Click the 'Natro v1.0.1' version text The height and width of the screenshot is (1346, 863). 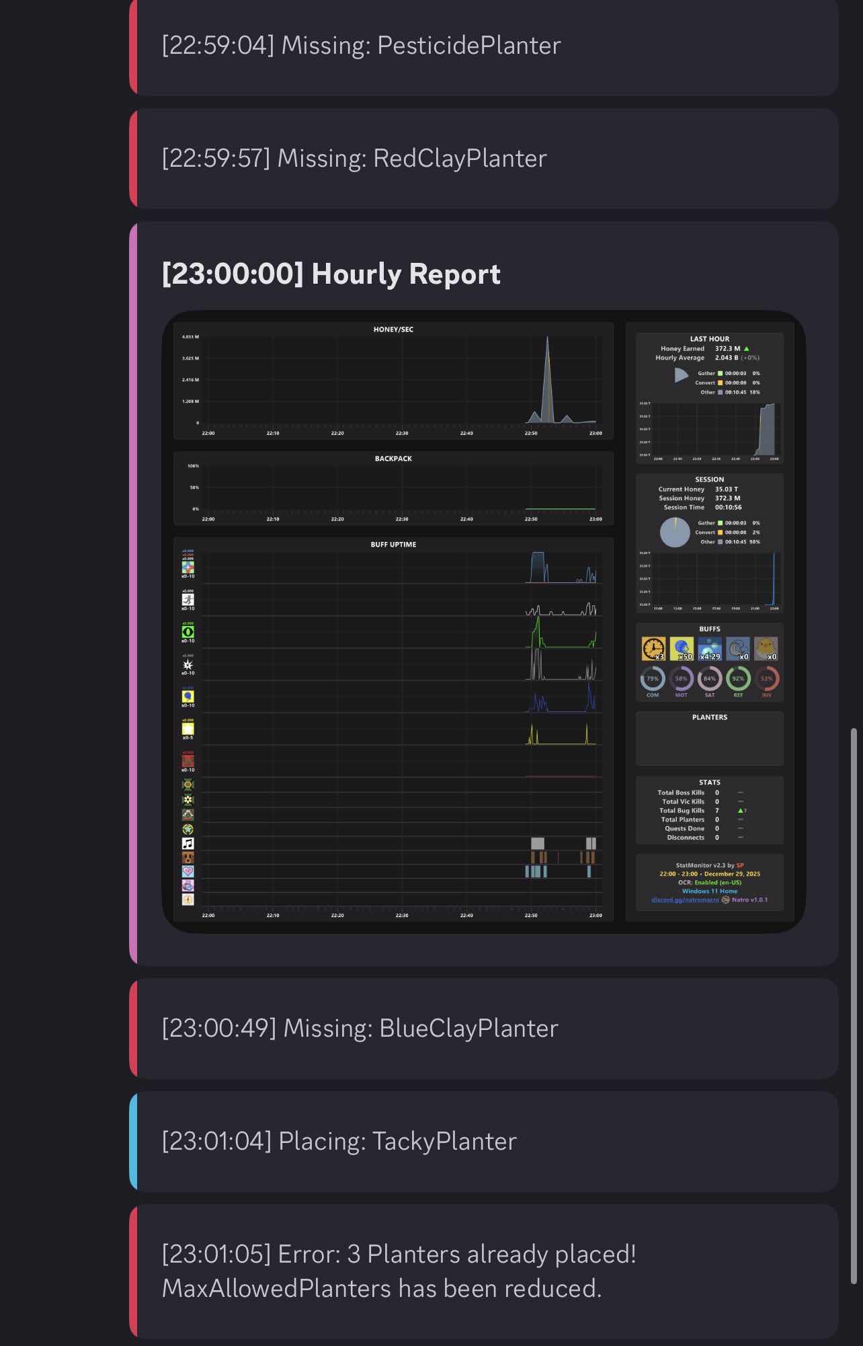[x=749, y=900]
